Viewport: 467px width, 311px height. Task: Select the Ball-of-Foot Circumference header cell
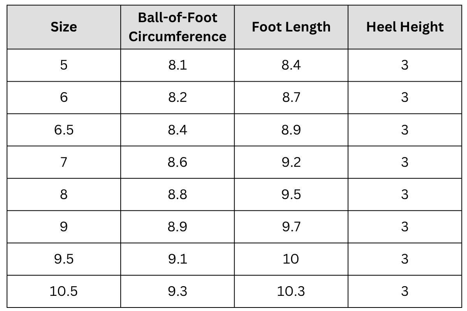177,27
